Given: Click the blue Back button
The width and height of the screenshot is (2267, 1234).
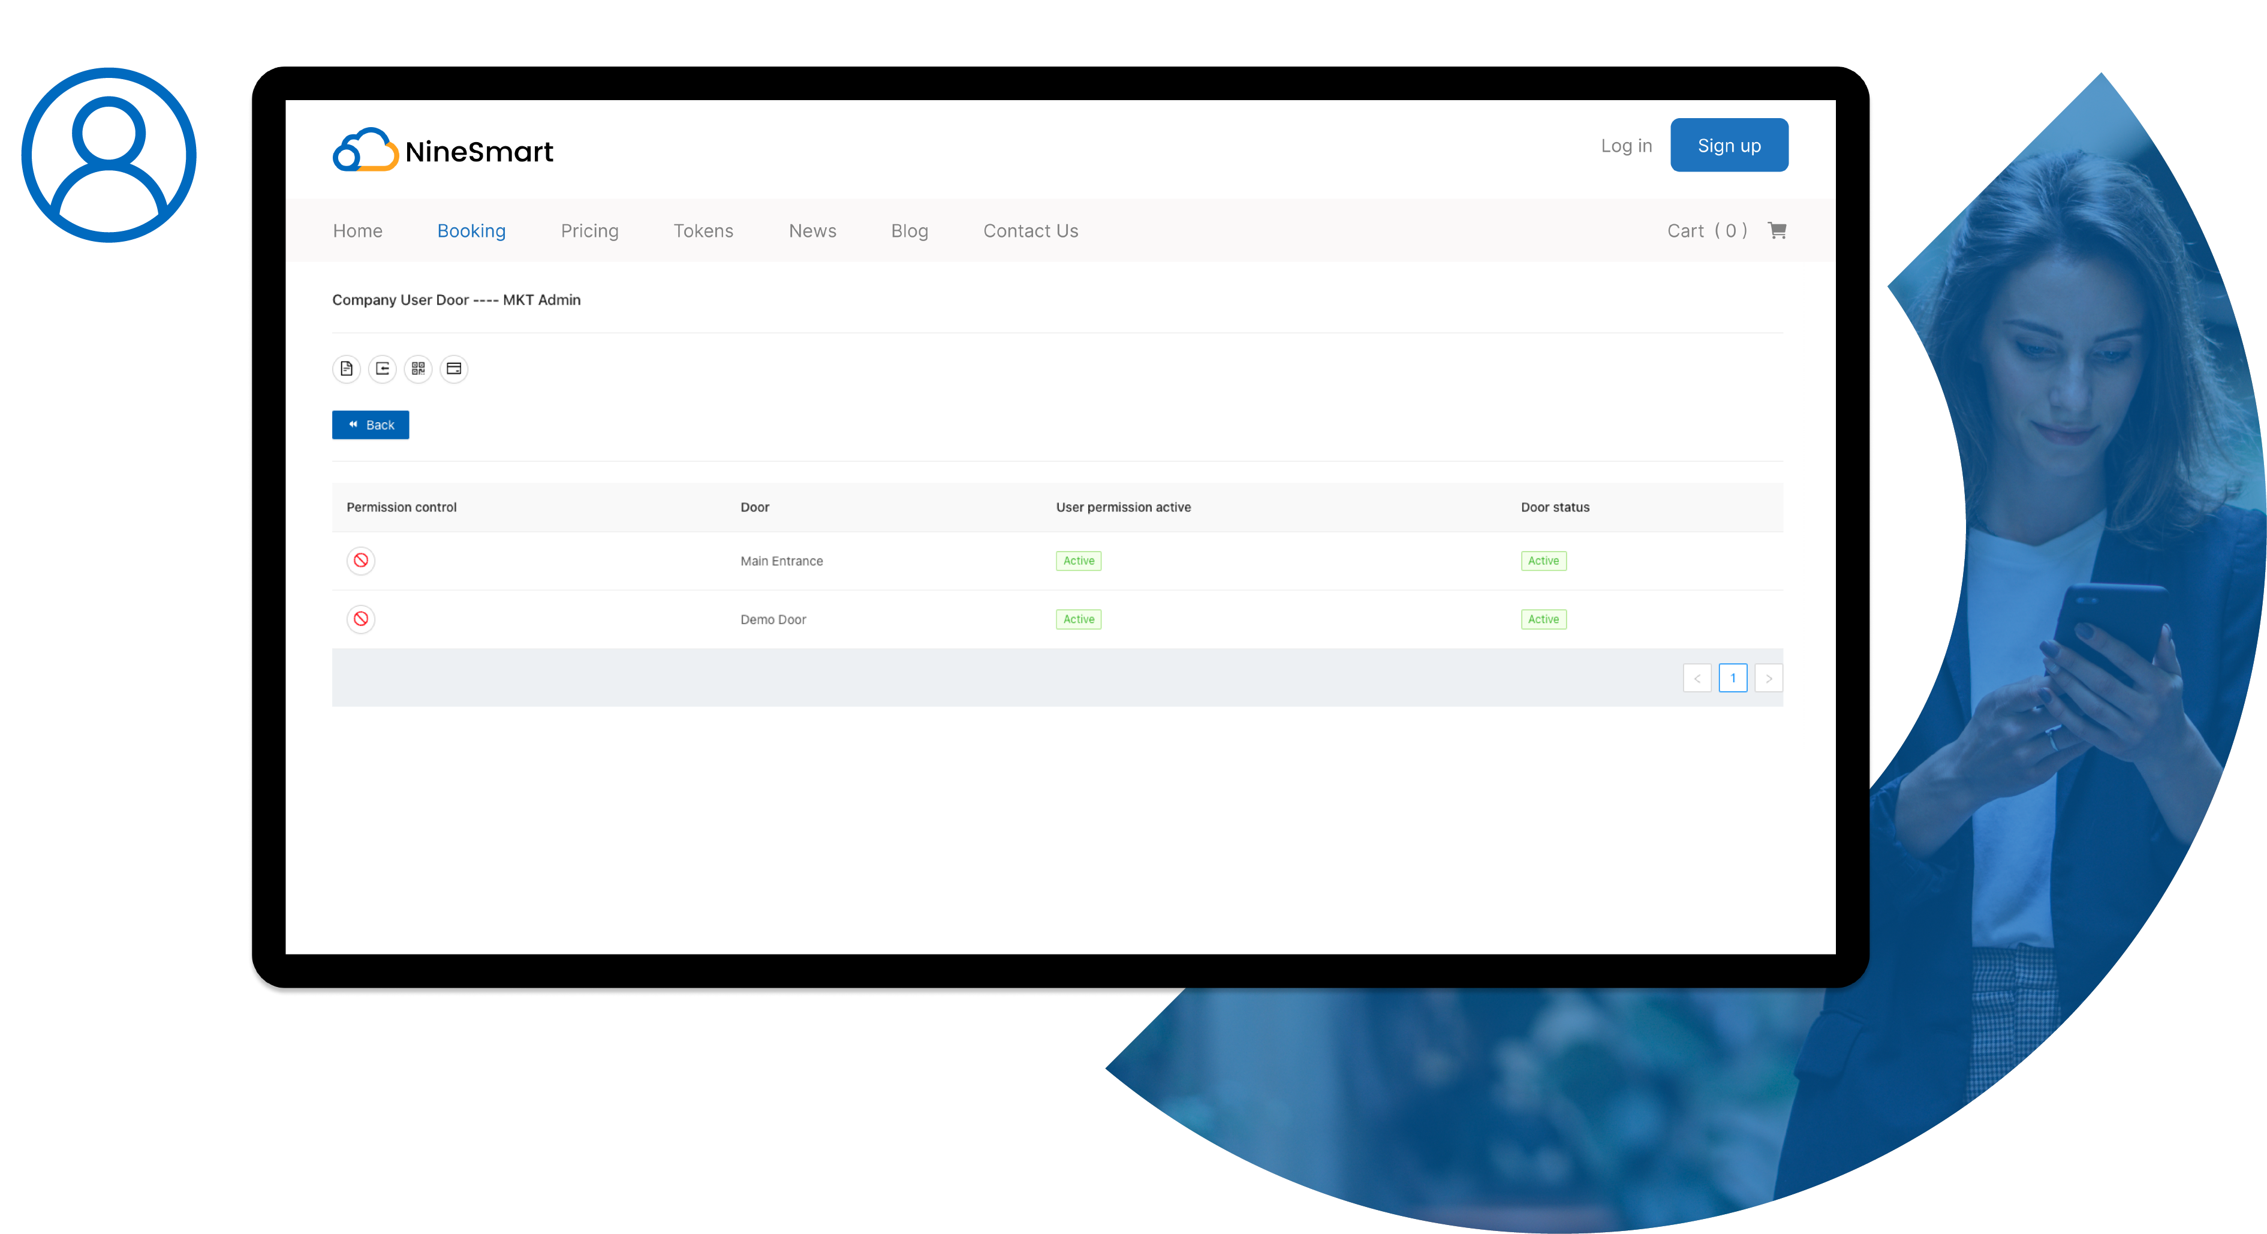Looking at the screenshot, I should click(371, 425).
